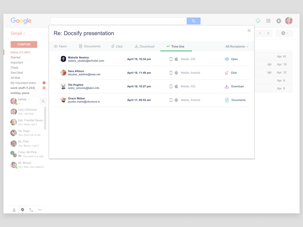Screen dimensions: 303x227
Task: Open the Important folder
Action: 17,63
